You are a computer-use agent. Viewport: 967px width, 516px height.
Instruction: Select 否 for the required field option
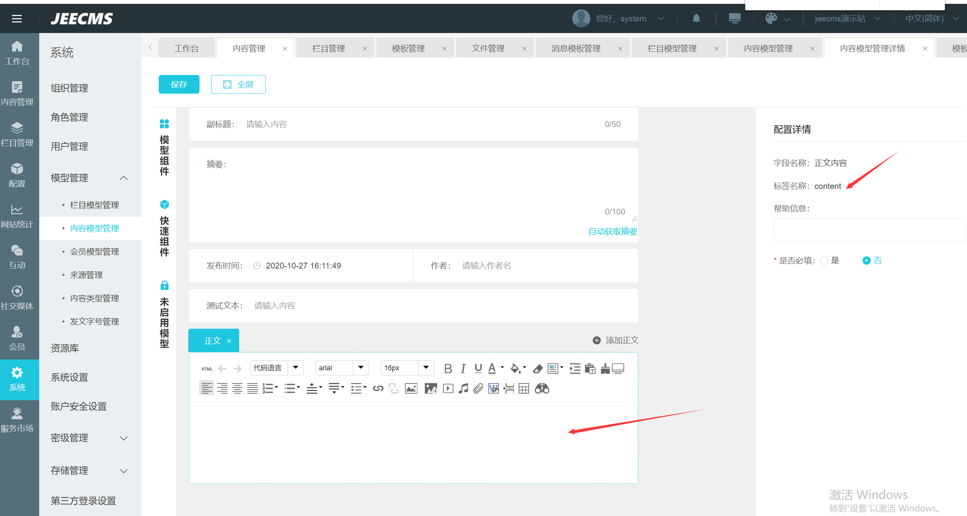click(x=866, y=261)
